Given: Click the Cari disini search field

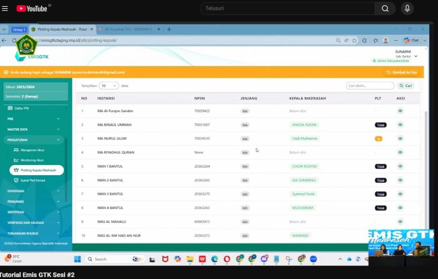Looking at the screenshot, I should click(370, 86).
